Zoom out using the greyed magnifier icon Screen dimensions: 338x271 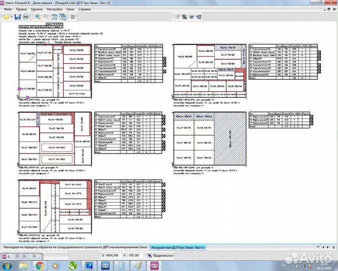47,17
